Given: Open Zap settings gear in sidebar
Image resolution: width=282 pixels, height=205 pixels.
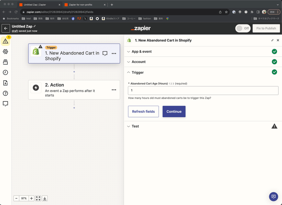Looking at the screenshot, I should tap(5, 52).
